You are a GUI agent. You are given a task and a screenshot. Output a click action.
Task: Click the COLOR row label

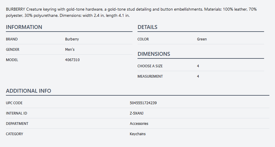[143, 39]
